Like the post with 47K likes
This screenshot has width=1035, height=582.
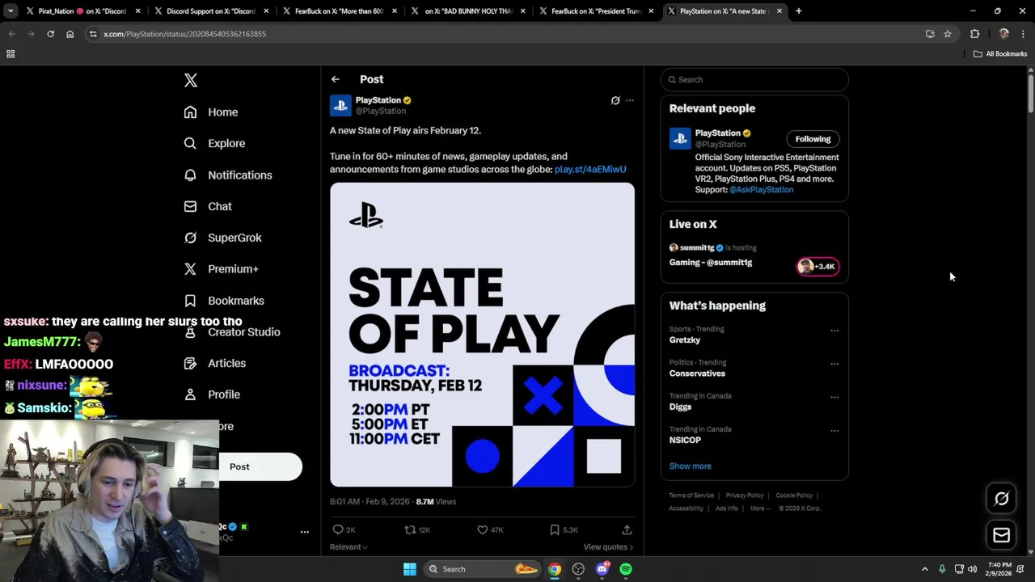coord(483,529)
